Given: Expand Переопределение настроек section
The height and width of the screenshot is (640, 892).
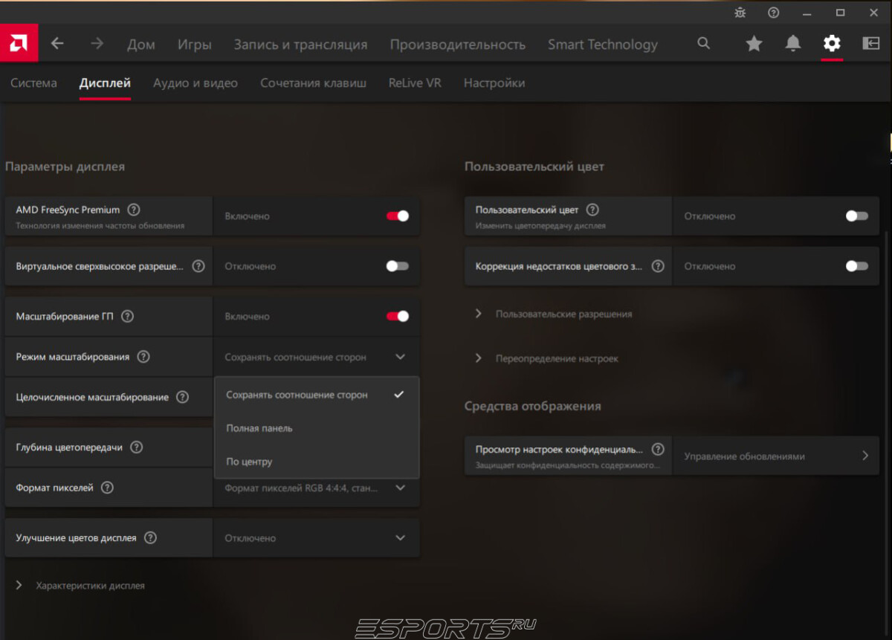Looking at the screenshot, I should [x=546, y=358].
